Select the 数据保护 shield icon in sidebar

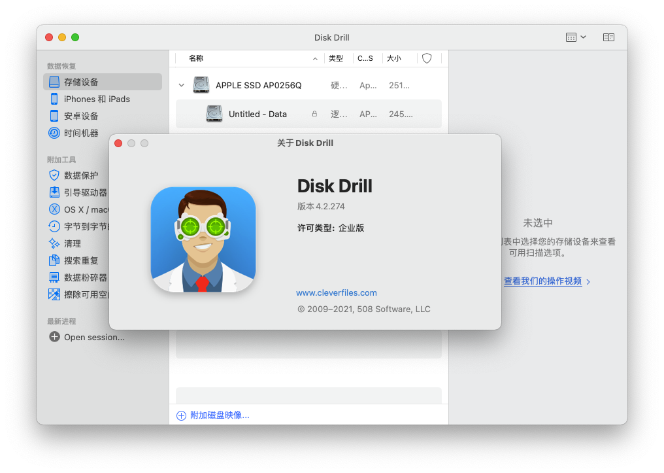[x=54, y=175]
